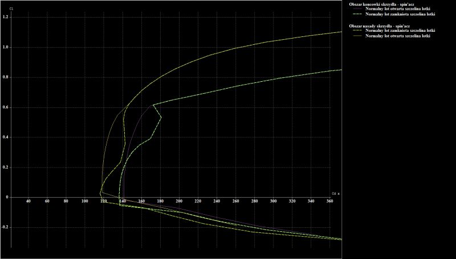Image resolution: width=456 pixels, height=259 pixels.
Task: Click the 40 tick label on the Cd axis
Action: pos(28,202)
